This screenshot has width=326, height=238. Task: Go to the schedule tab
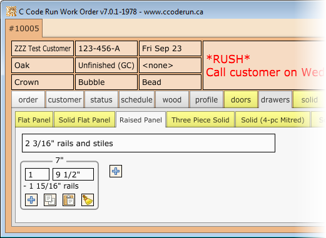click(136, 99)
